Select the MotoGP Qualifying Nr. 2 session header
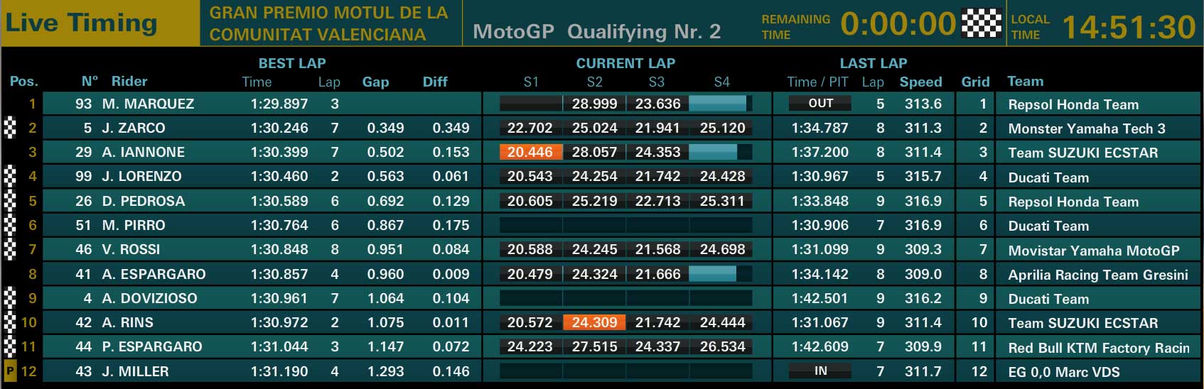 (x=596, y=32)
